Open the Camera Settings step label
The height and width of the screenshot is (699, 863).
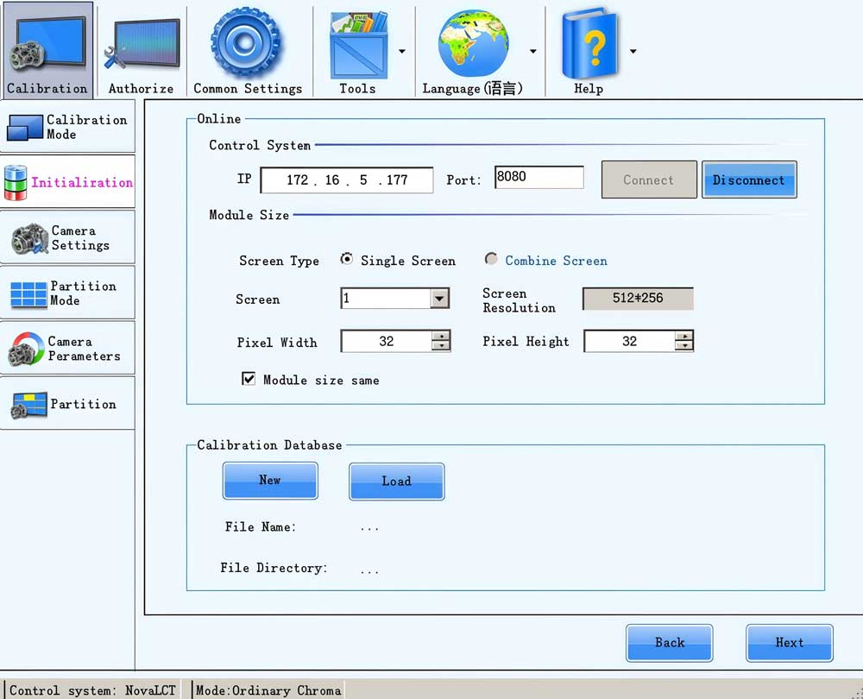80,238
